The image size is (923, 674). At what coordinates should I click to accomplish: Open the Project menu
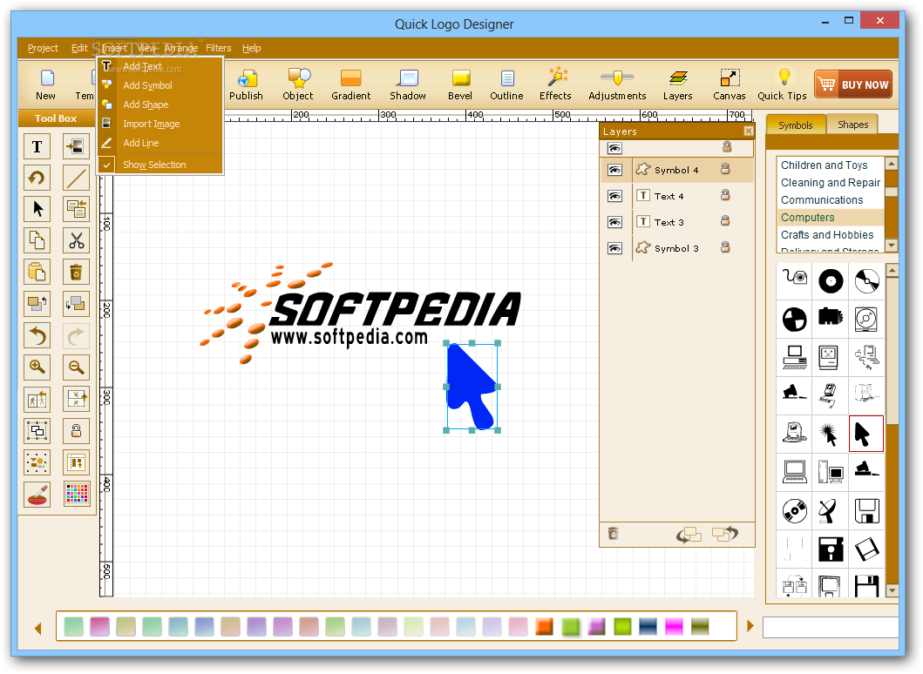43,48
